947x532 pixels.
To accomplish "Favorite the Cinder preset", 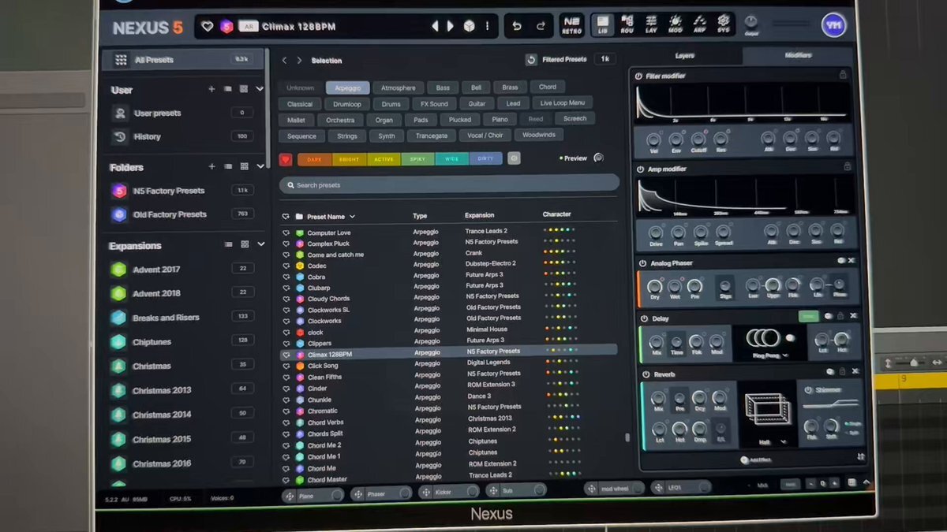I will pos(286,389).
